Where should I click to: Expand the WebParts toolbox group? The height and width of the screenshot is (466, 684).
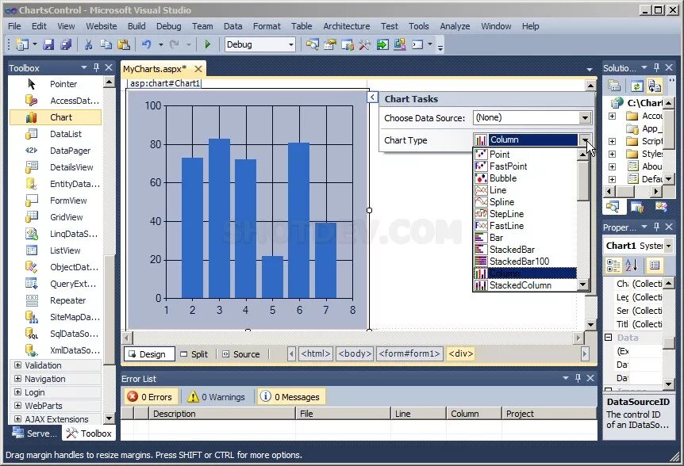[x=18, y=406]
